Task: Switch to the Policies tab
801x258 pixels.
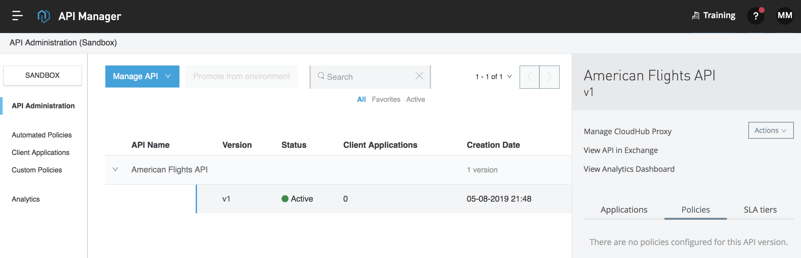Action: pyautogui.click(x=696, y=210)
